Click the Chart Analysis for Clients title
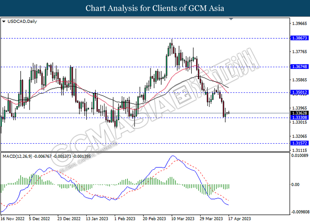This screenshot has width=310, height=221. coord(155,8)
